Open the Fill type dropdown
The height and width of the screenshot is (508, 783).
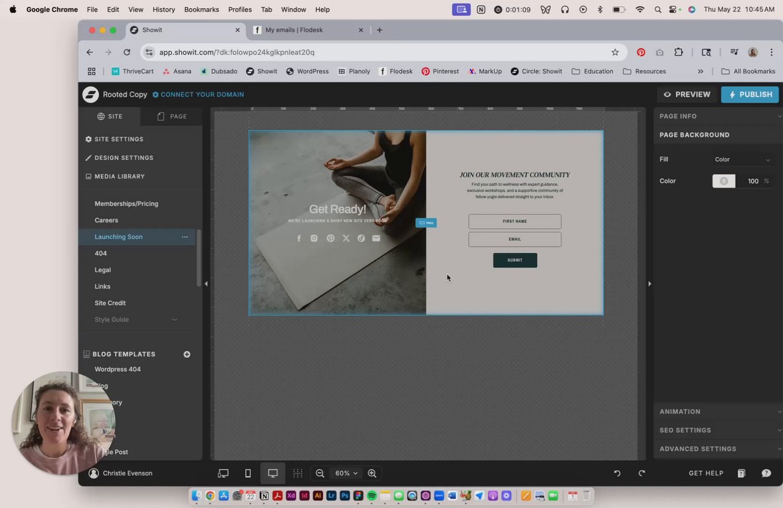click(742, 160)
